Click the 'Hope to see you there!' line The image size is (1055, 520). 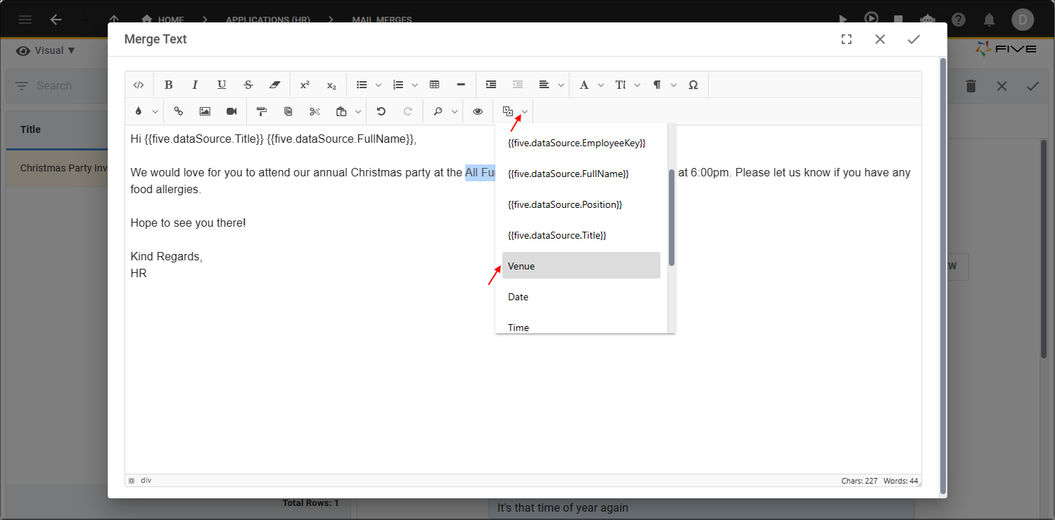click(x=188, y=223)
